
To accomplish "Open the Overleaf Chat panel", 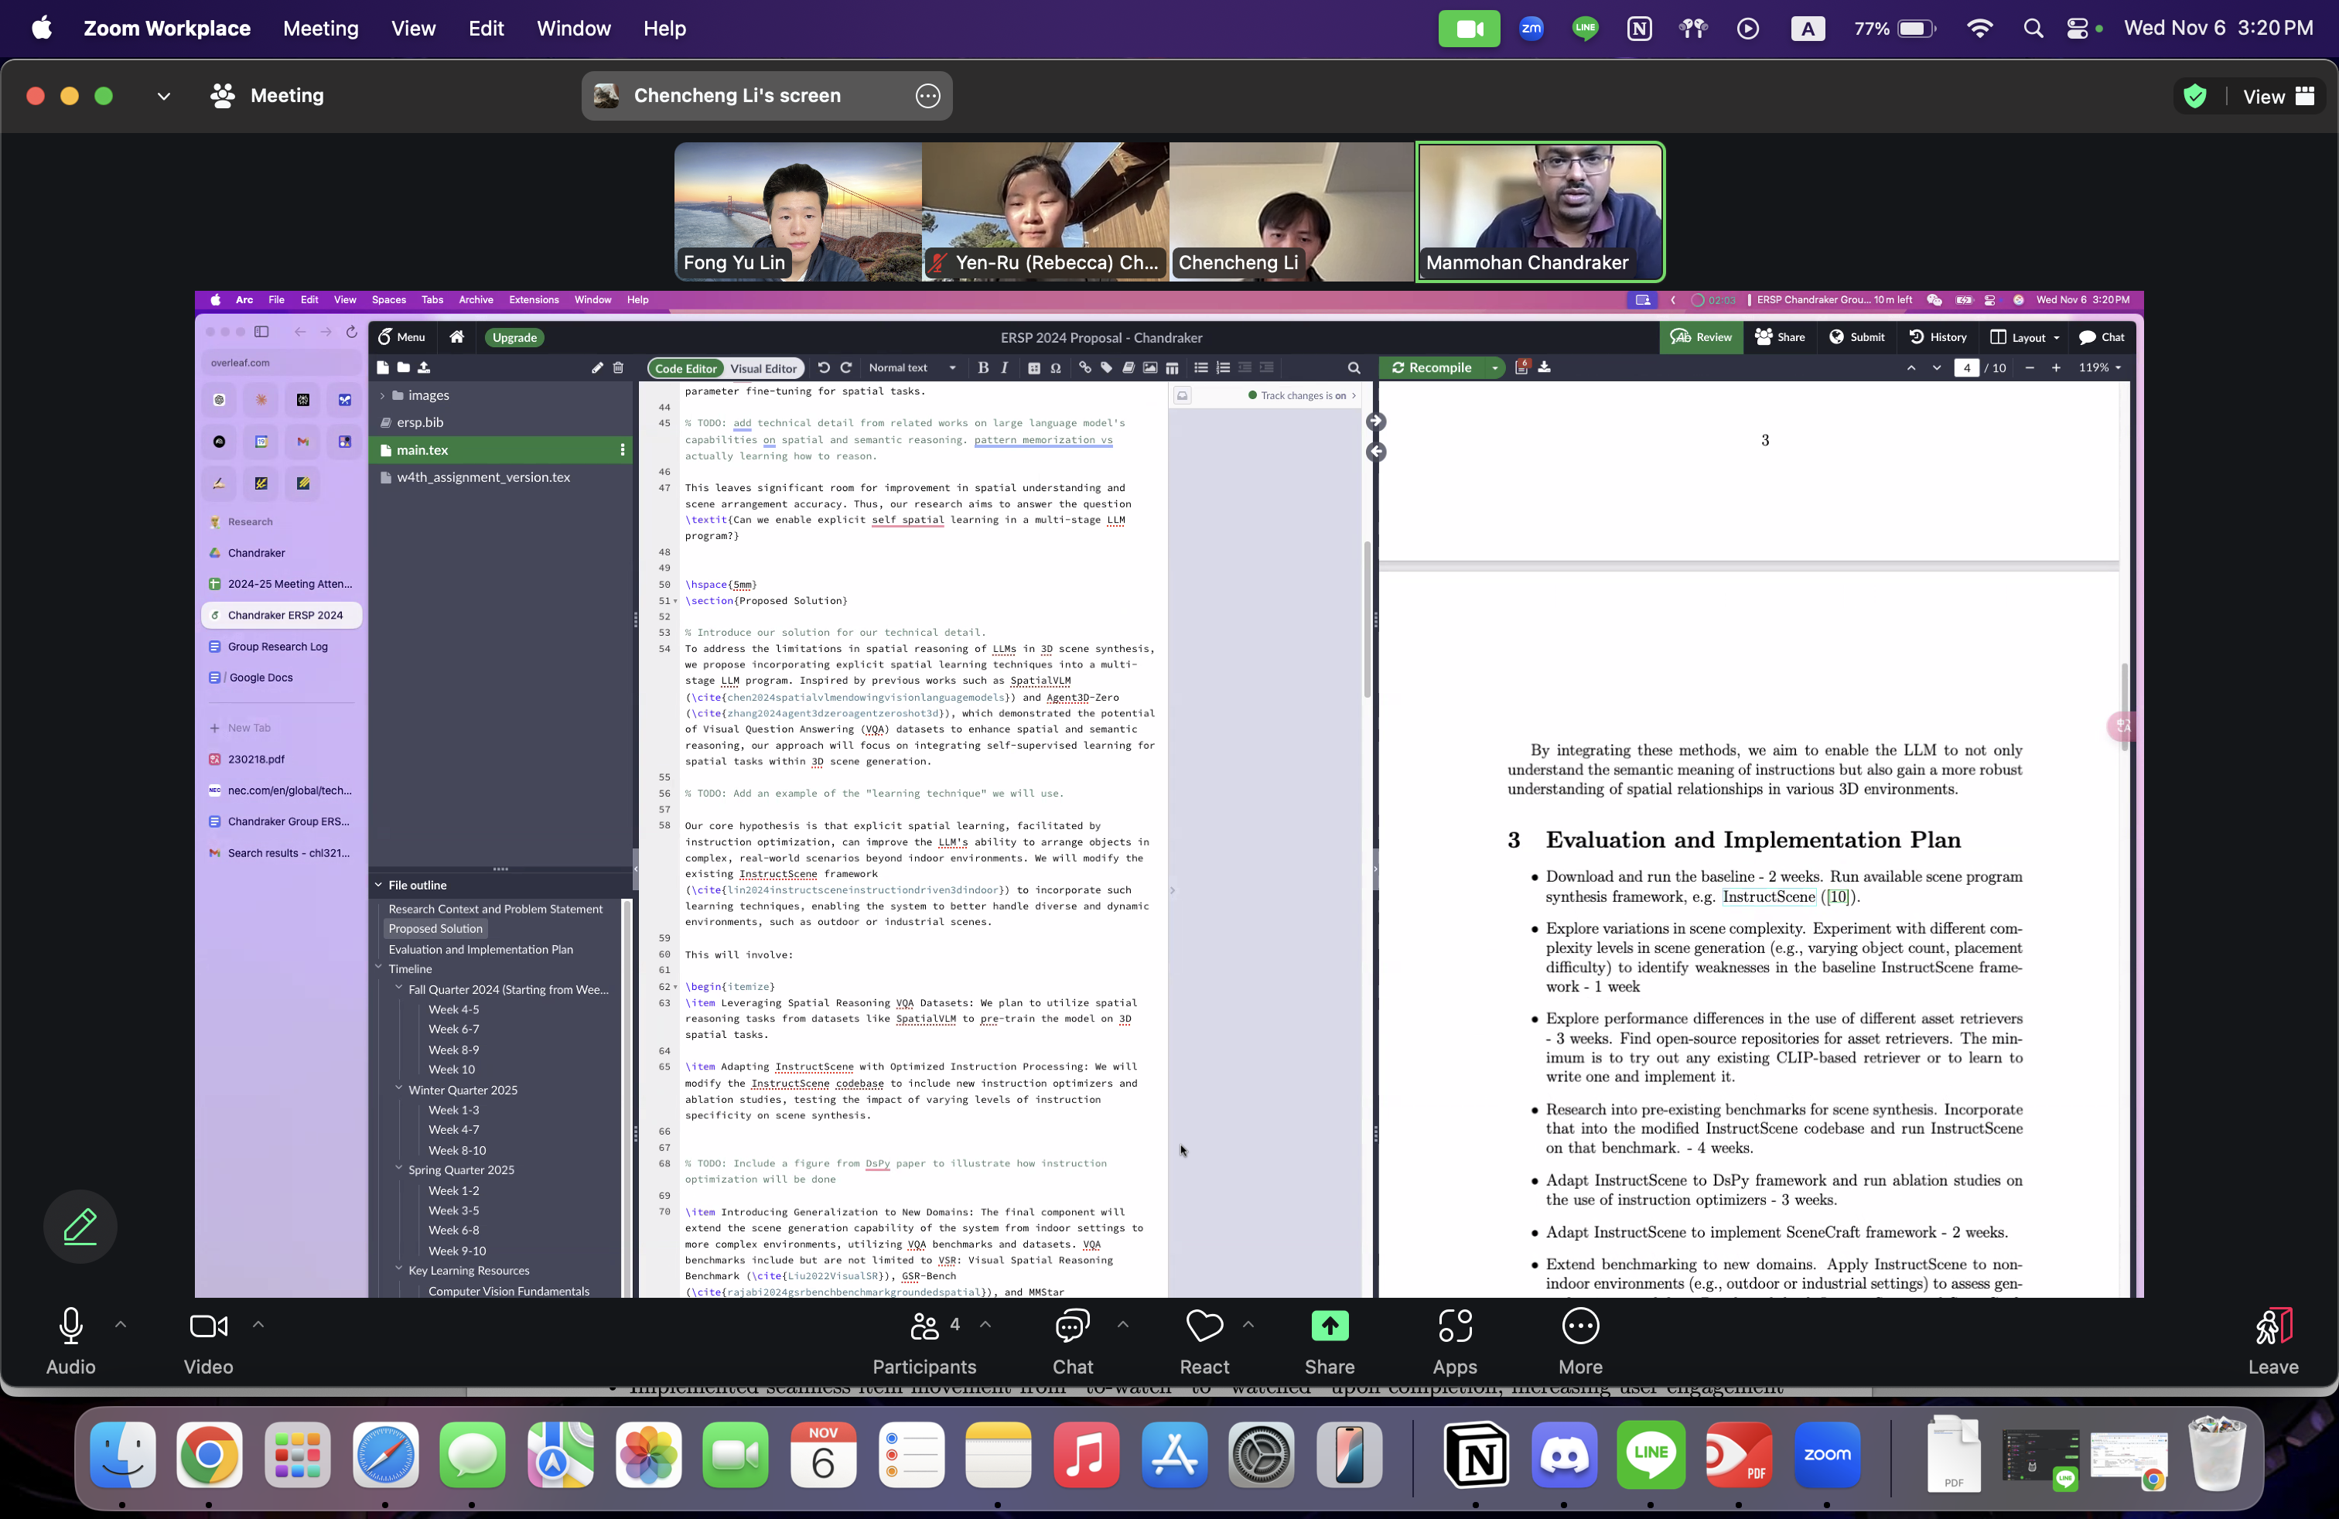I will pyautogui.click(x=2102, y=337).
